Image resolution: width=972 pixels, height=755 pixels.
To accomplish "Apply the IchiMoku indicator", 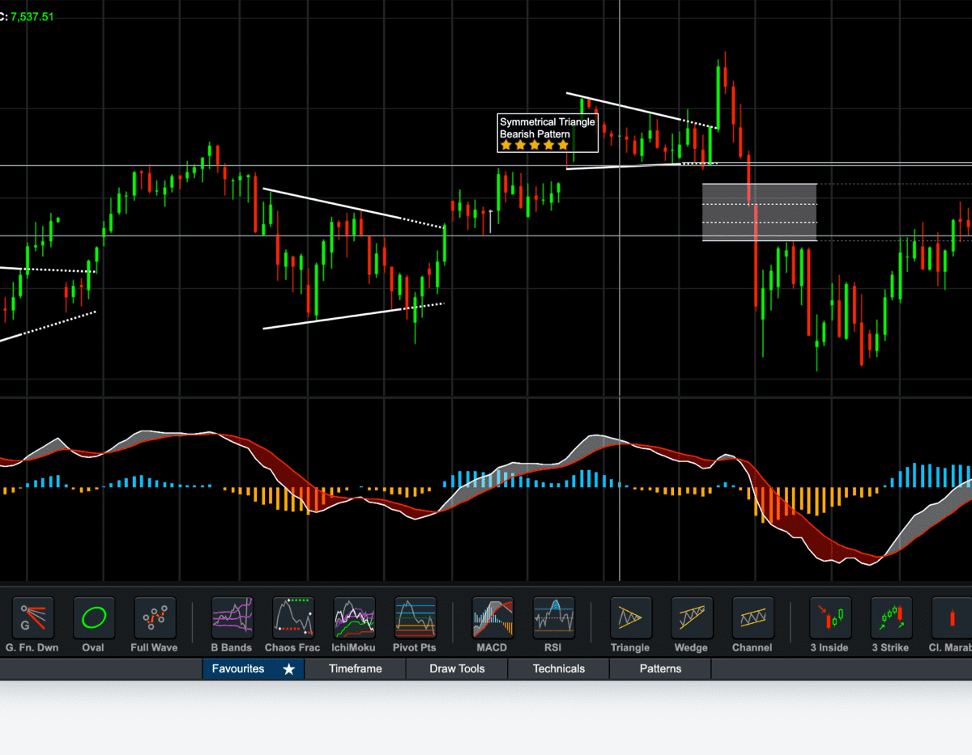I will point(354,619).
